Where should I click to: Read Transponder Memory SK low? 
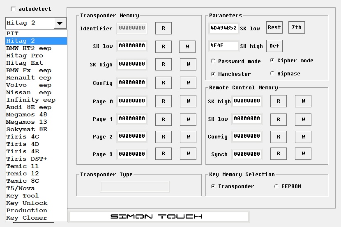164,47
